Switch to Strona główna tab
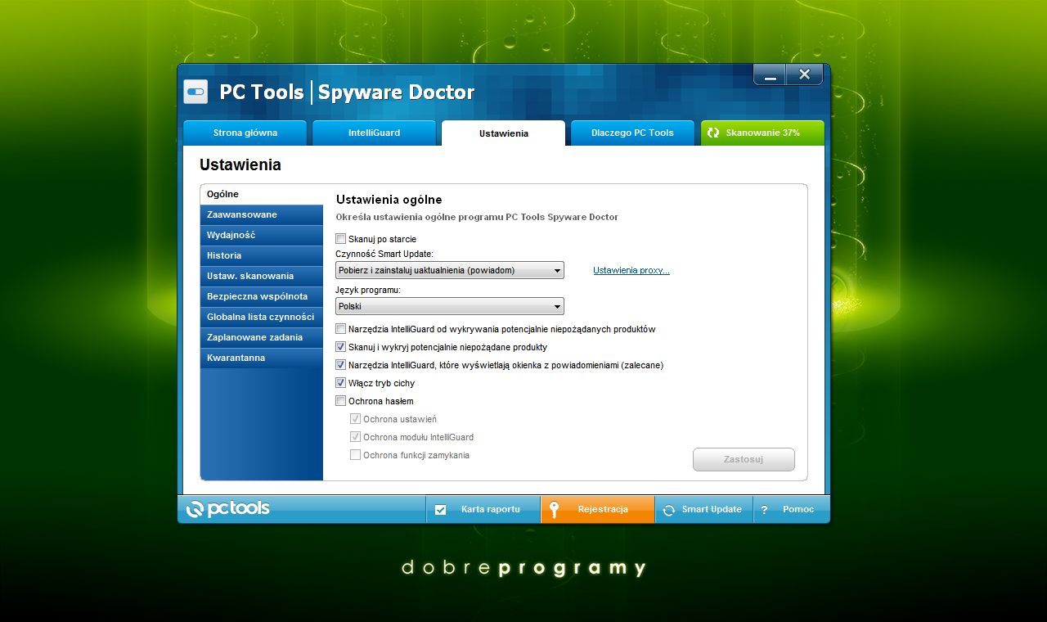The height and width of the screenshot is (622, 1047). pyautogui.click(x=245, y=133)
